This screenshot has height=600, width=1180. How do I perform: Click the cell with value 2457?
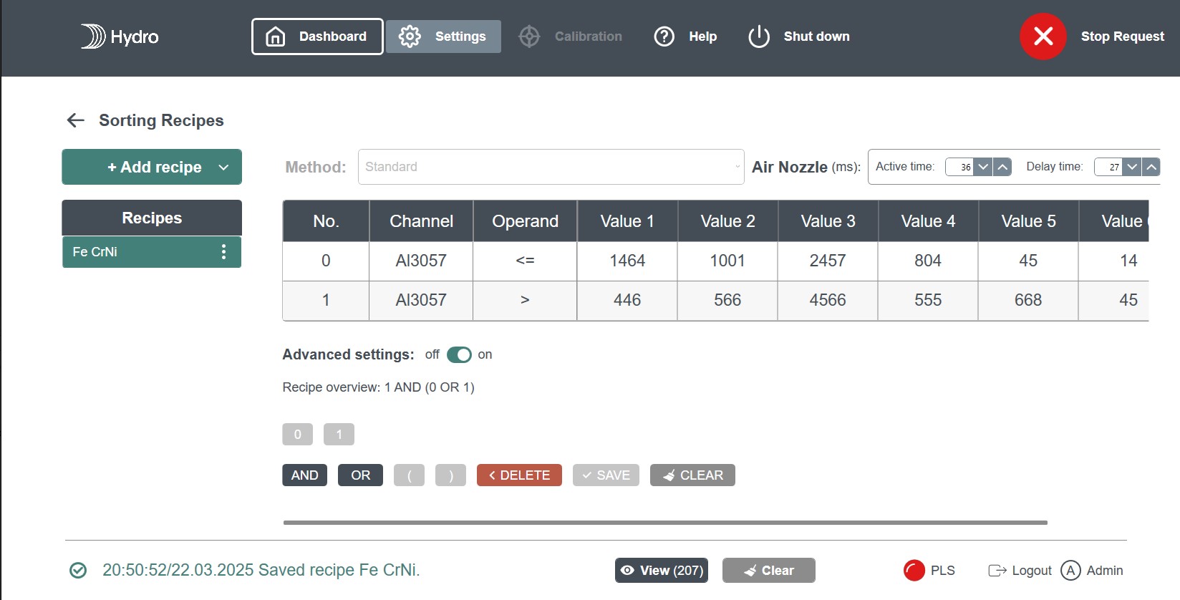[828, 261]
